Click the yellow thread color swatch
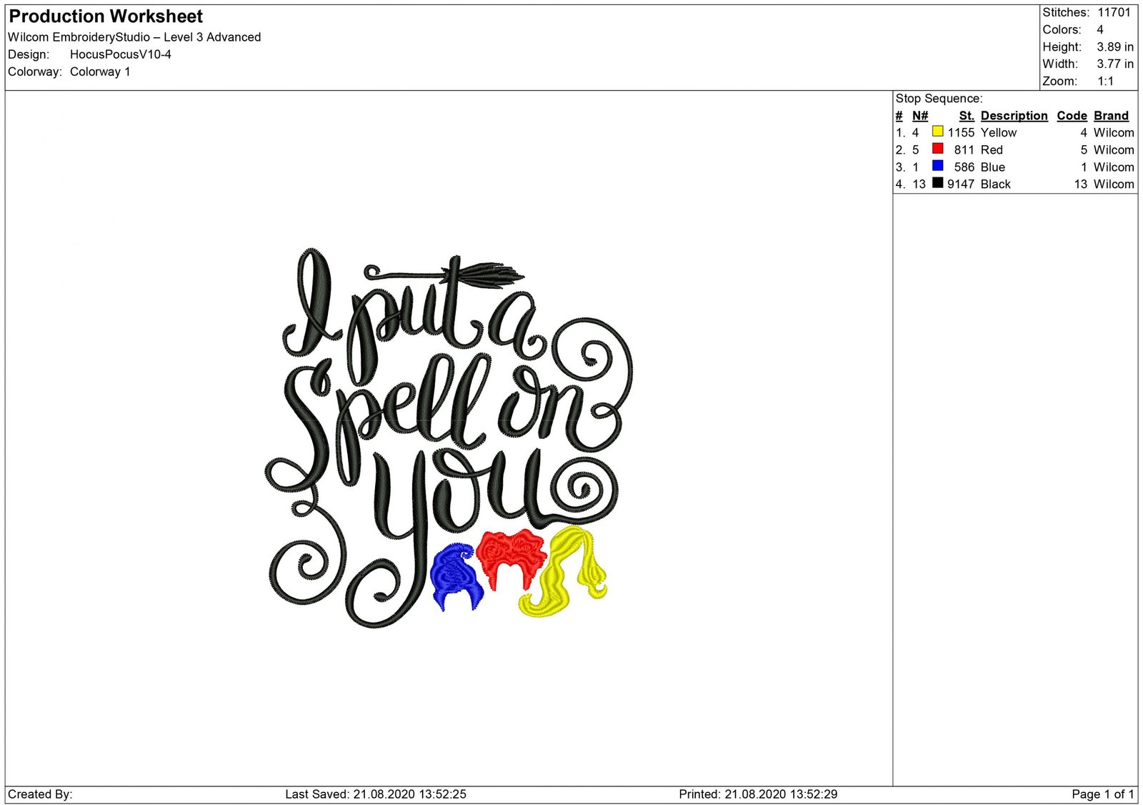1143x805 pixels. [937, 132]
